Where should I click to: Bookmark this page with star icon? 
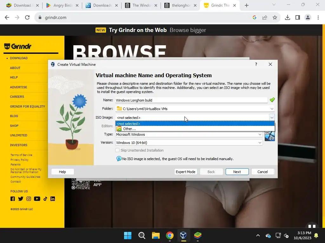tap(275, 18)
